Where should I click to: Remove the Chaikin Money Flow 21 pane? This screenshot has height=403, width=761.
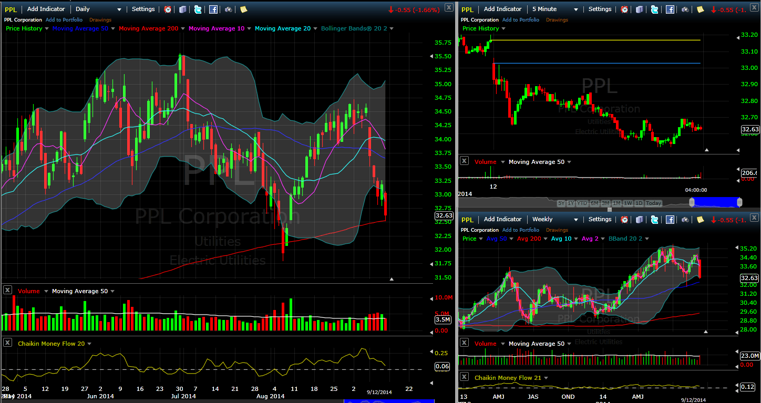point(465,377)
